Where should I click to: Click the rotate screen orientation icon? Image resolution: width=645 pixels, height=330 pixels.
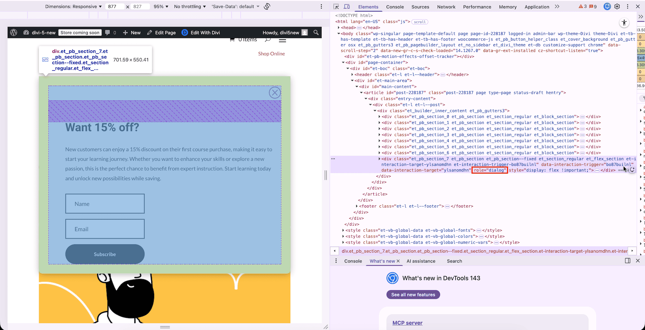[267, 6]
